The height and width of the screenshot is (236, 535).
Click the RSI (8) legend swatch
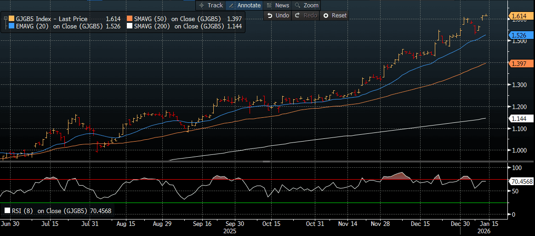(7, 211)
